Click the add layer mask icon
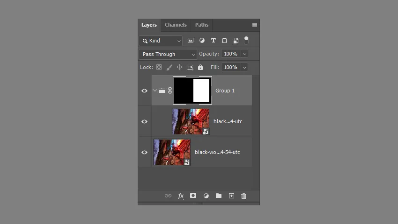 (x=193, y=196)
